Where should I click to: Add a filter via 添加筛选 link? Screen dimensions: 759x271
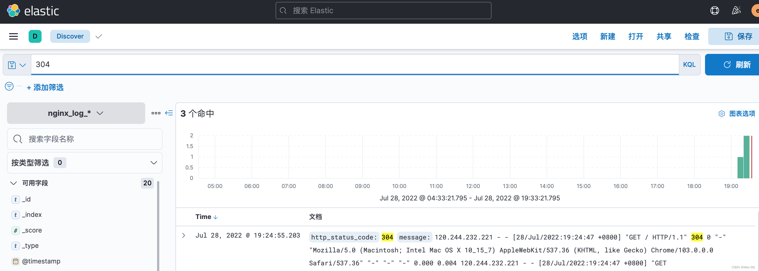point(45,87)
